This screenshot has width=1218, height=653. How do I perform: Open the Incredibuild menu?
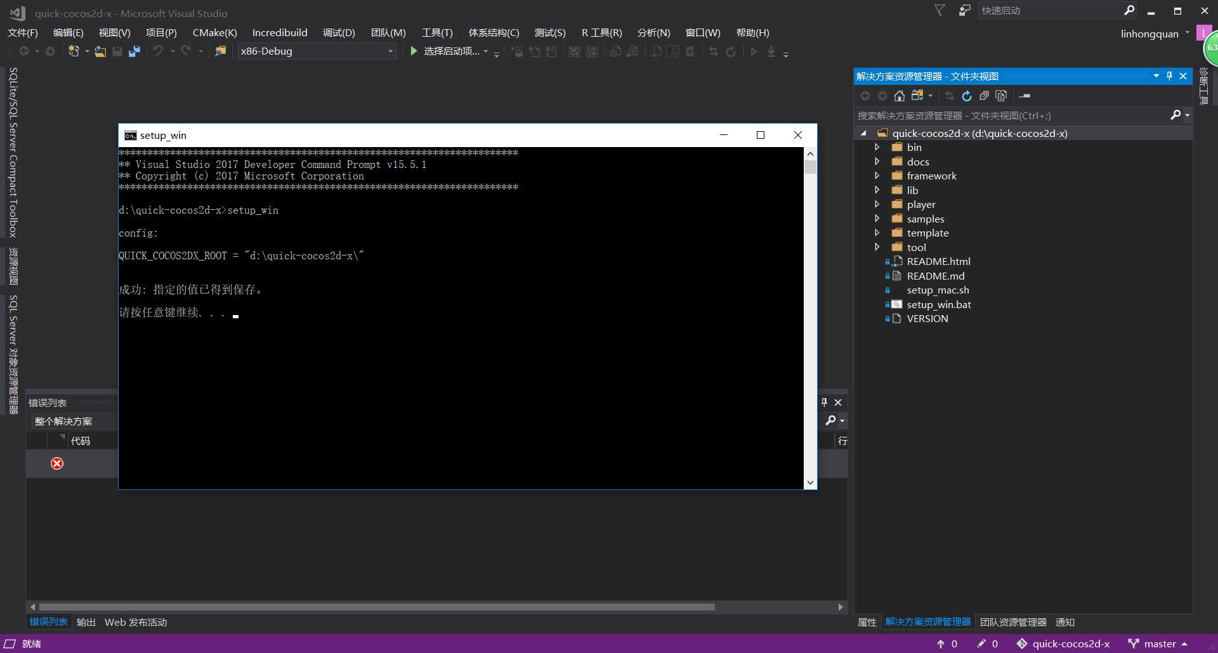coord(280,33)
